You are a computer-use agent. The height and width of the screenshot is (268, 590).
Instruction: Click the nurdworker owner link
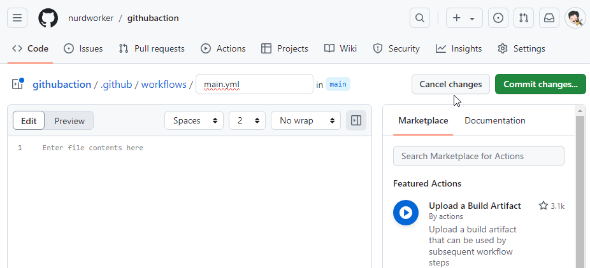click(x=90, y=18)
